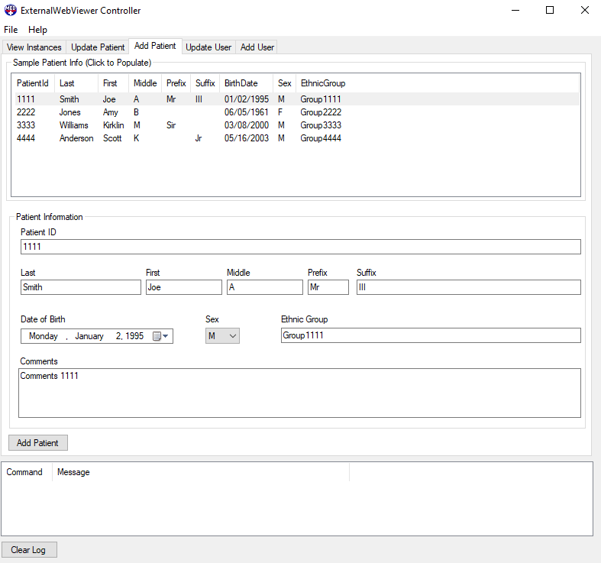
Task: Open the Help menu
Action: [37, 30]
